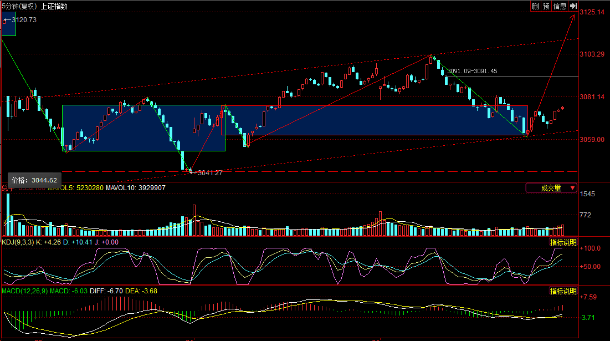Click the red forecast arrow tip

[575, 15]
